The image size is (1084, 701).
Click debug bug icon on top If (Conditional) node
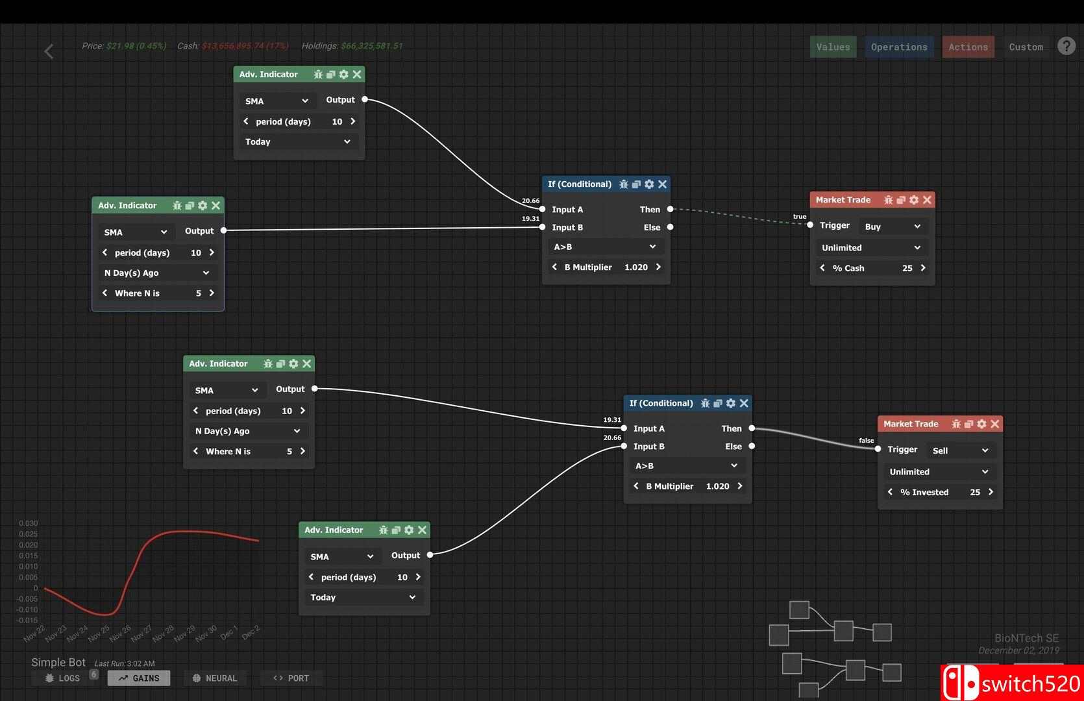(623, 184)
